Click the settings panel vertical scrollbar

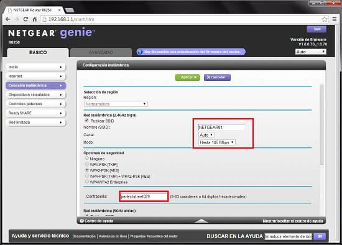[x=321, y=124]
